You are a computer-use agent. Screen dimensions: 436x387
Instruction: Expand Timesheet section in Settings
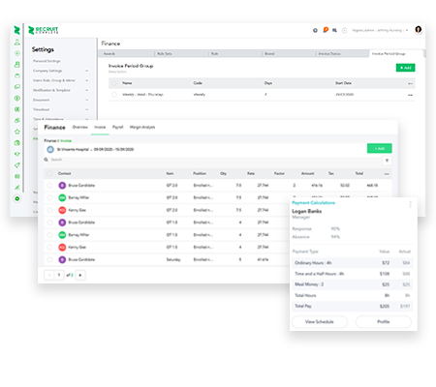click(x=60, y=109)
